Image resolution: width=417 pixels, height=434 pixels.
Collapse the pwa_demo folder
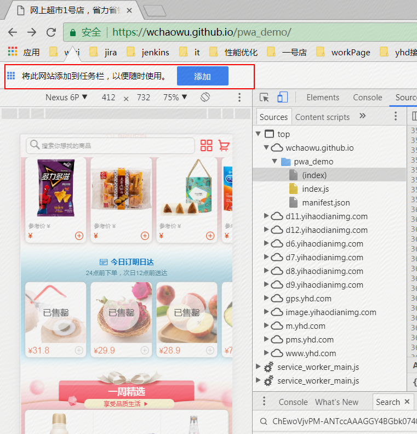[275, 161]
